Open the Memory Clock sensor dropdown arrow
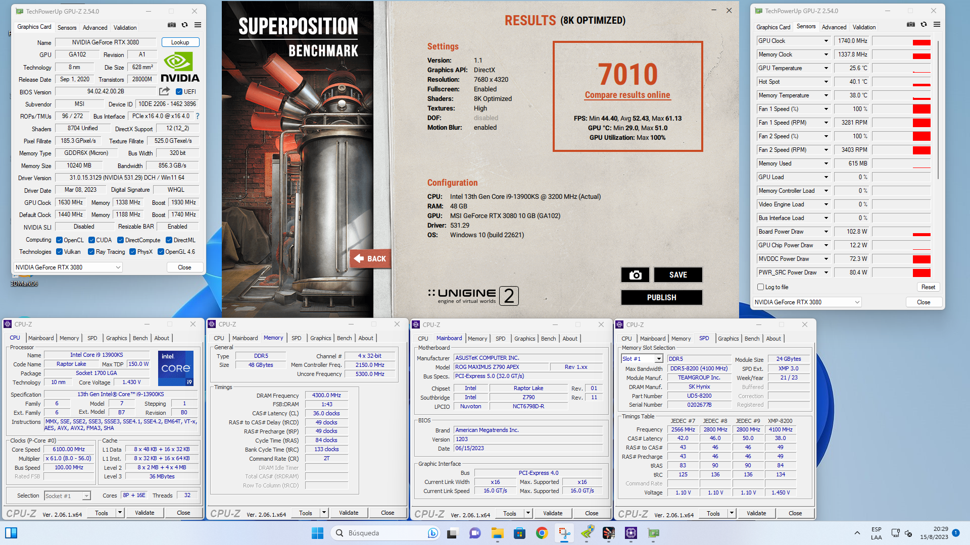 pyautogui.click(x=827, y=54)
